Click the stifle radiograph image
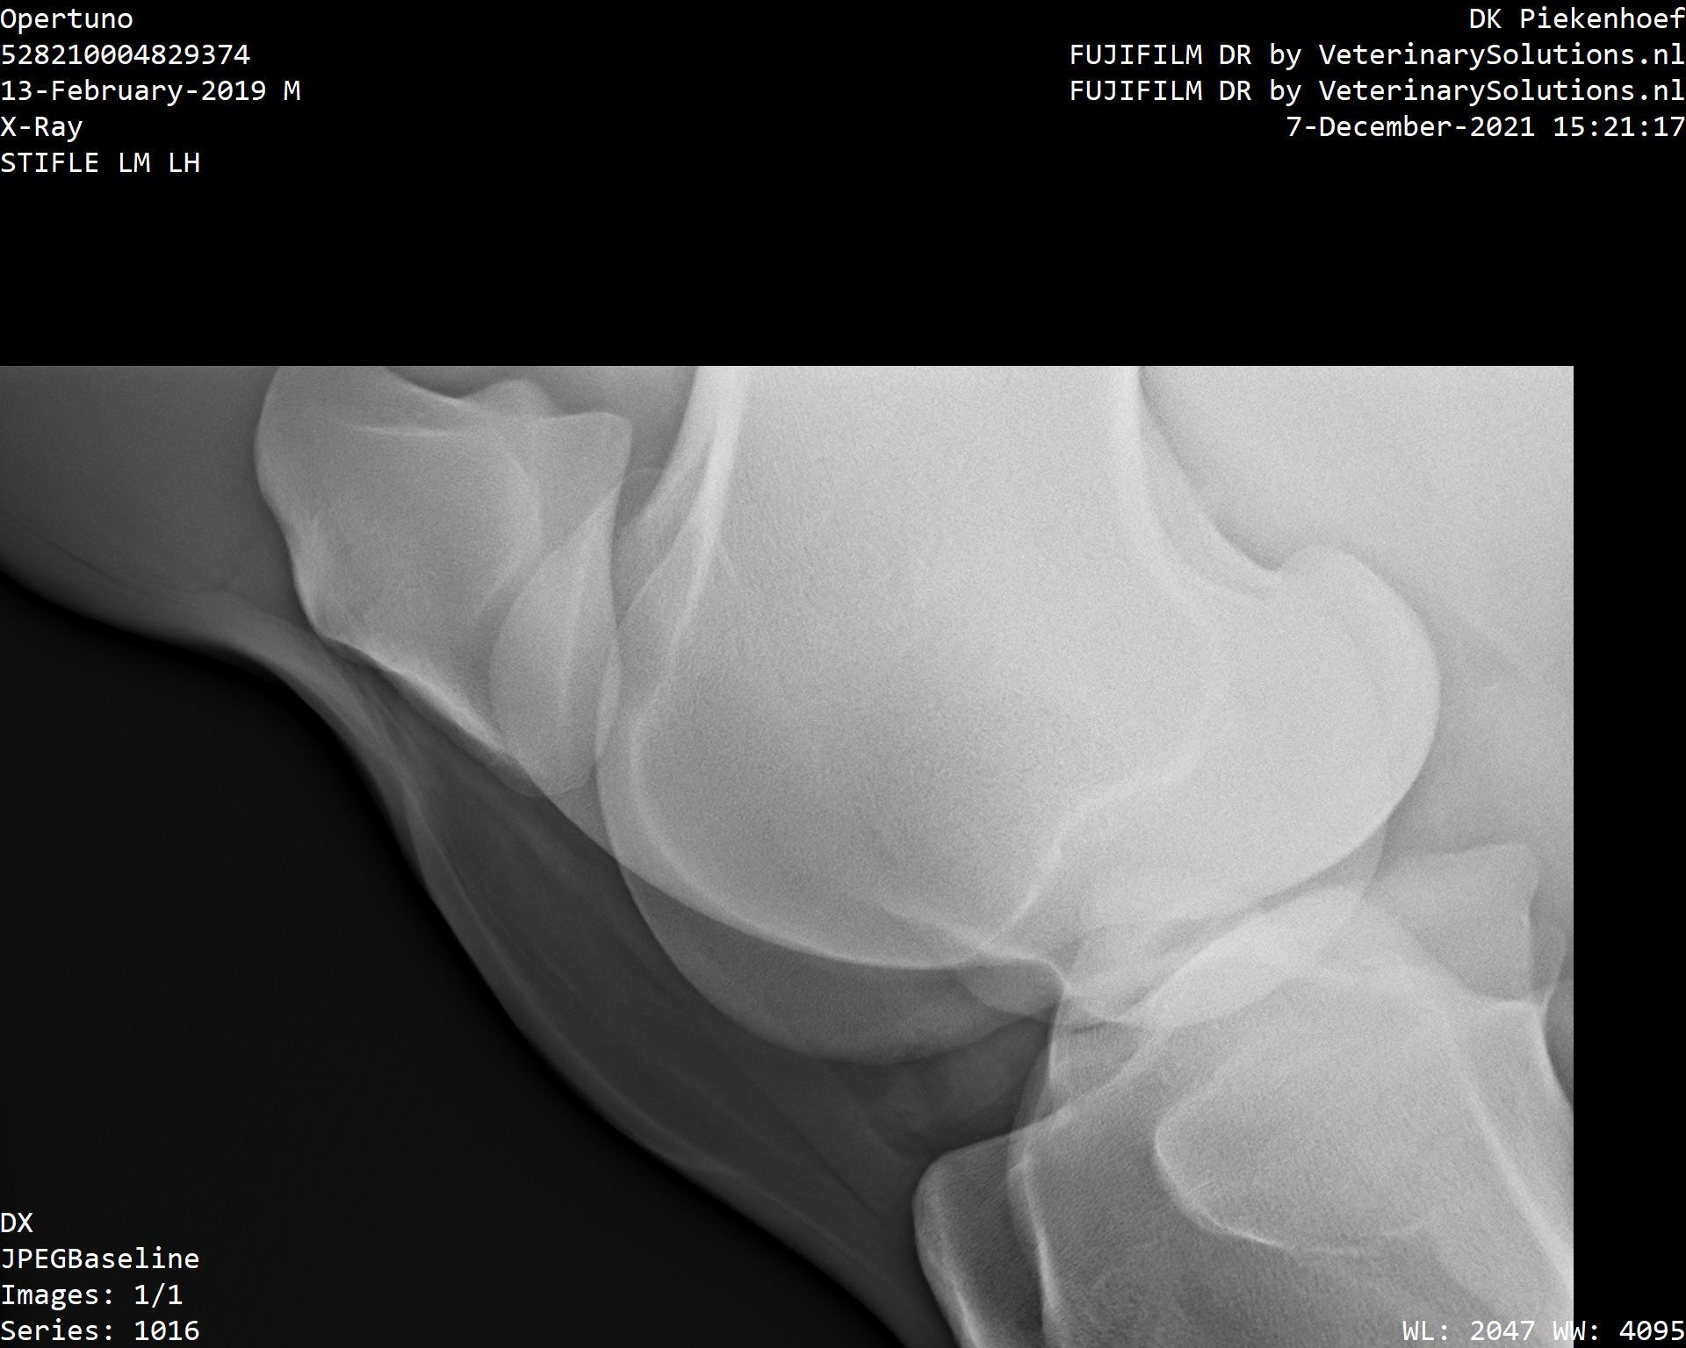The image size is (1686, 1348). coord(787,857)
